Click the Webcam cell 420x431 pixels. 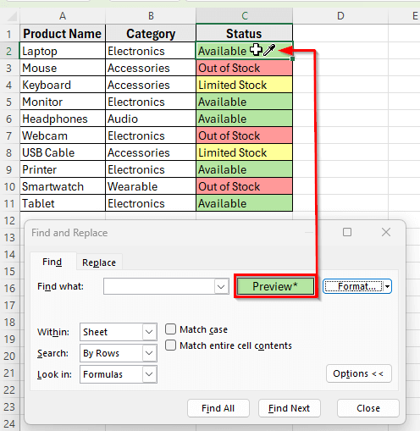[63, 135]
